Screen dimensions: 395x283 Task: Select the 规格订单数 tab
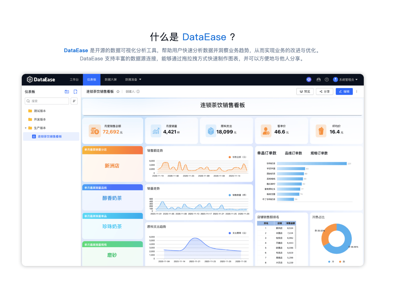319,153
